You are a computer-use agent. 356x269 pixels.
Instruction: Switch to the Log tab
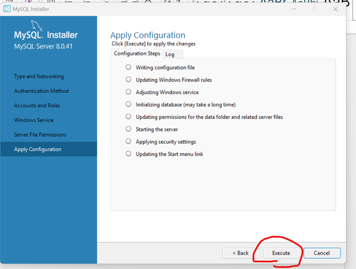[172, 54]
